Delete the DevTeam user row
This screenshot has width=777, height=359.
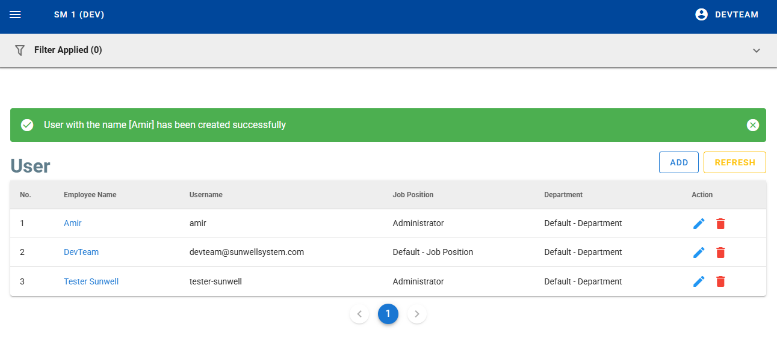coord(720,253)
